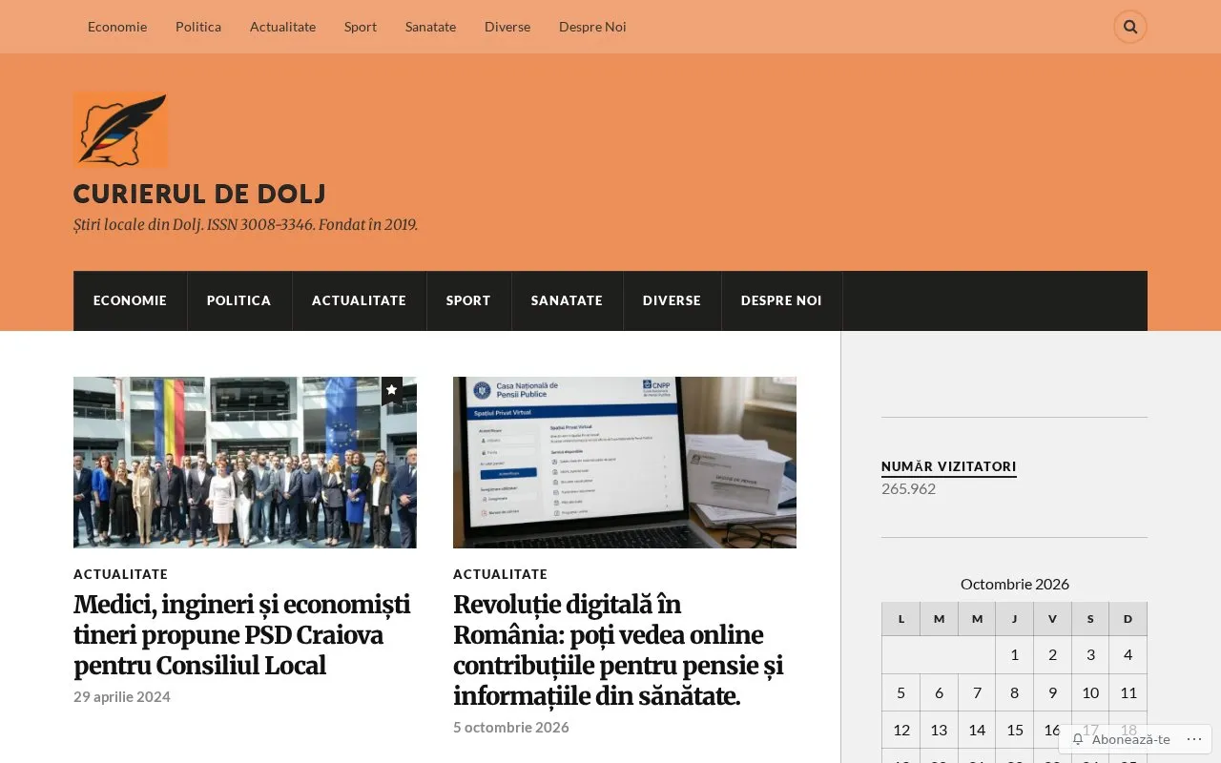Open the three-dots menu beside Abonează-te
Image resolution: width=1221 pixels, height=763 pixels.
click(1194, 739)
